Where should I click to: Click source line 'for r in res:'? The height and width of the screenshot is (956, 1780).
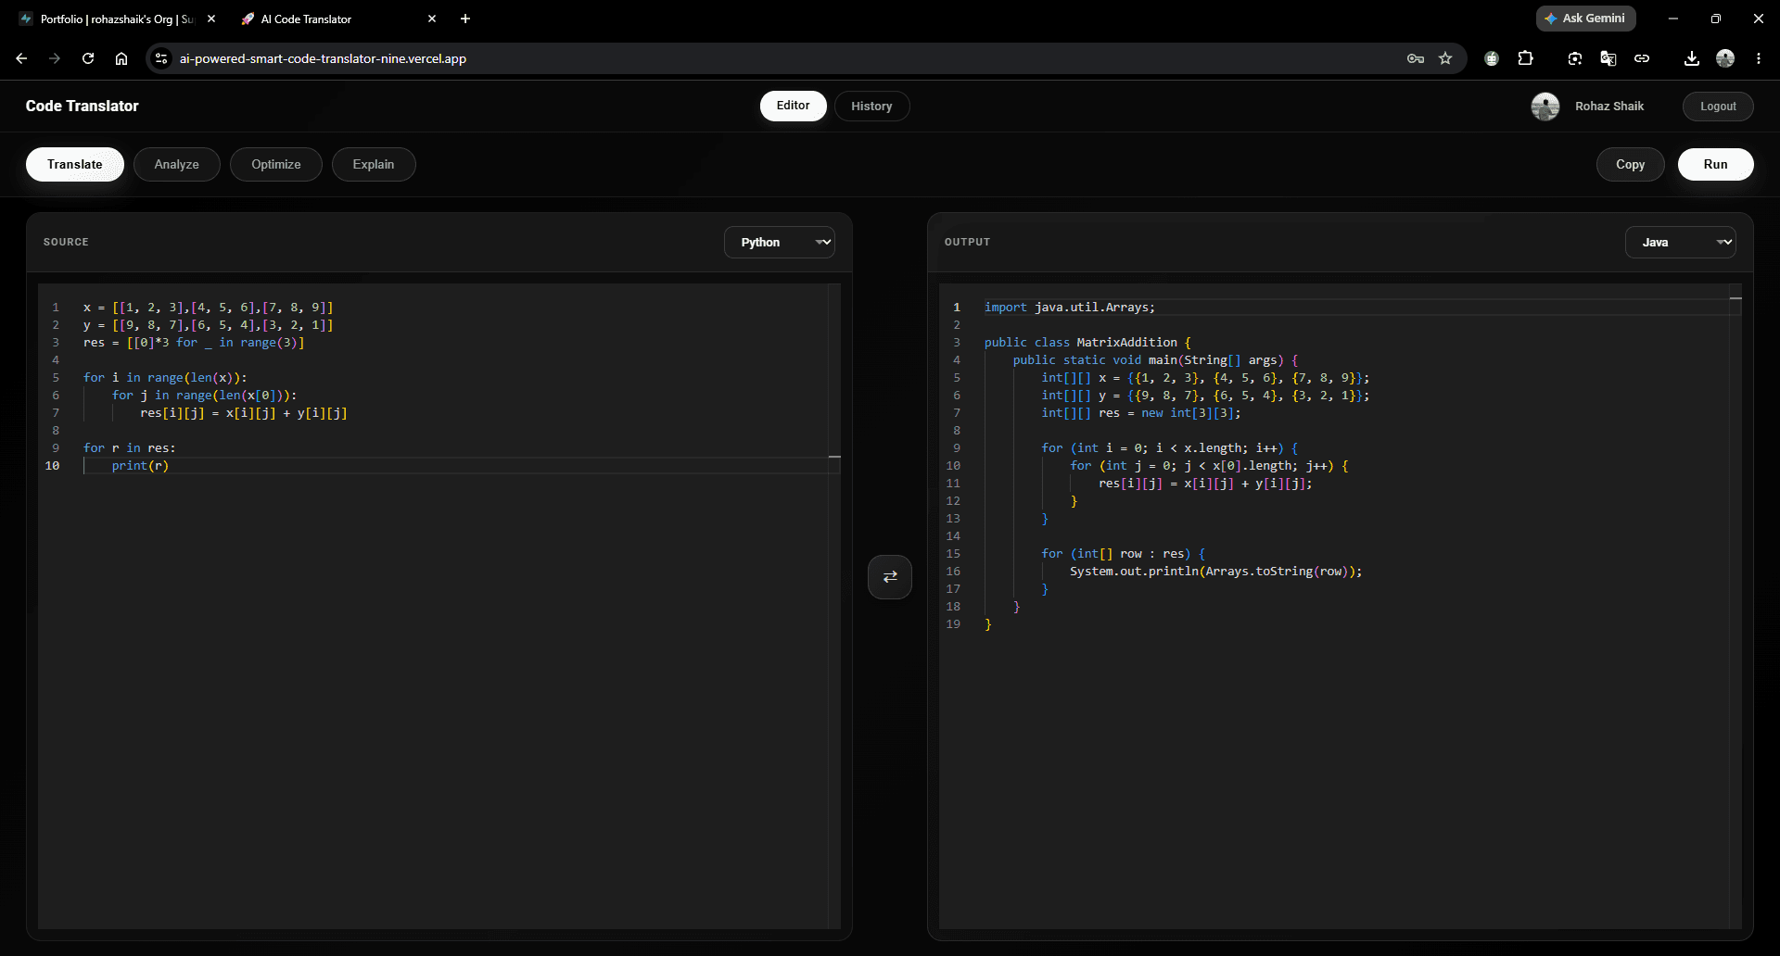coord(129,447)
